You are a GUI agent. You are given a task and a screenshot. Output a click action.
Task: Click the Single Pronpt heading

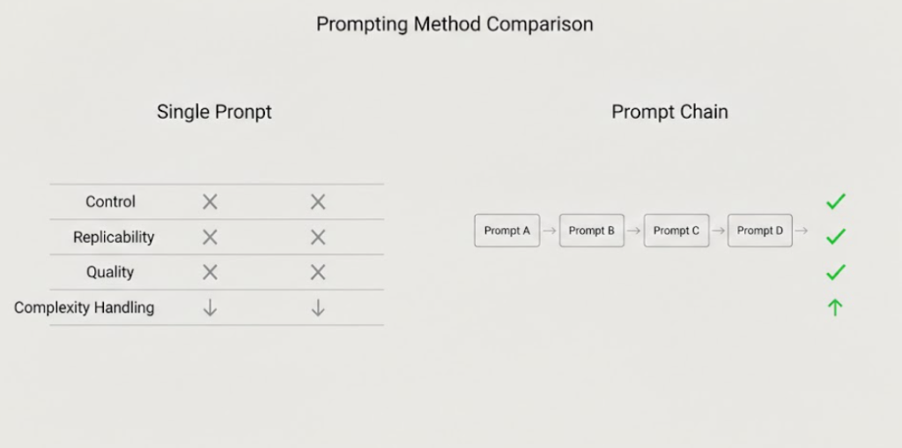pyautogui.click(x=214, y=112)
